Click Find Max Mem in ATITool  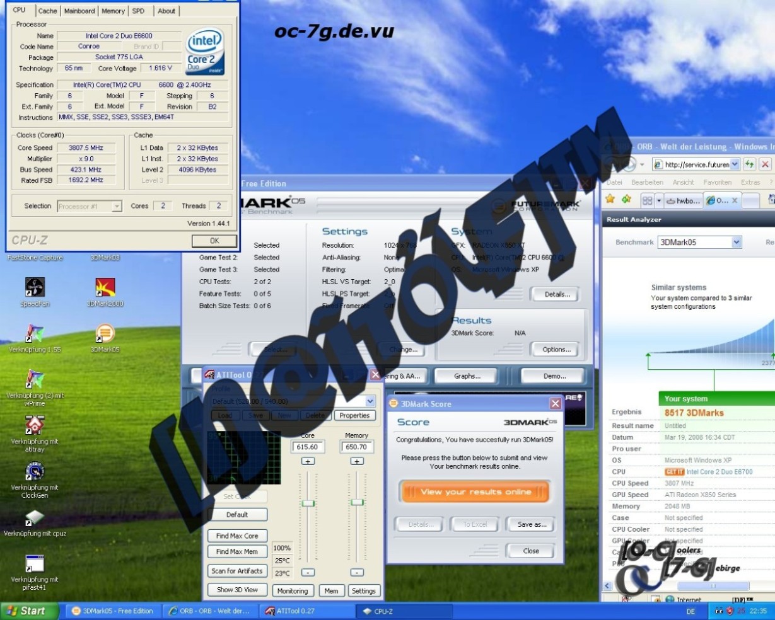(237, 551)
